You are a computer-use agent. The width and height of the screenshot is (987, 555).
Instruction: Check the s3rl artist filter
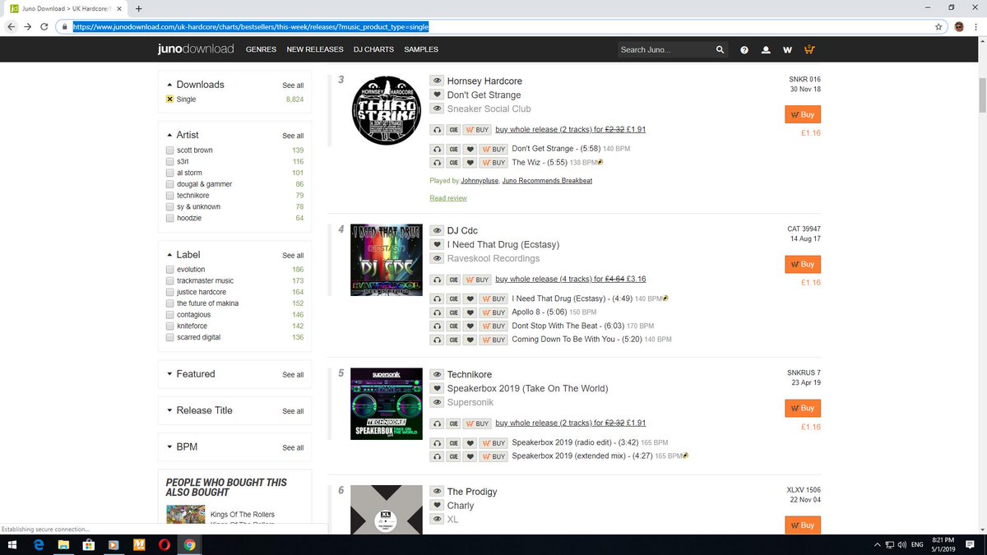pyautogui.click(x=169, y=162)
